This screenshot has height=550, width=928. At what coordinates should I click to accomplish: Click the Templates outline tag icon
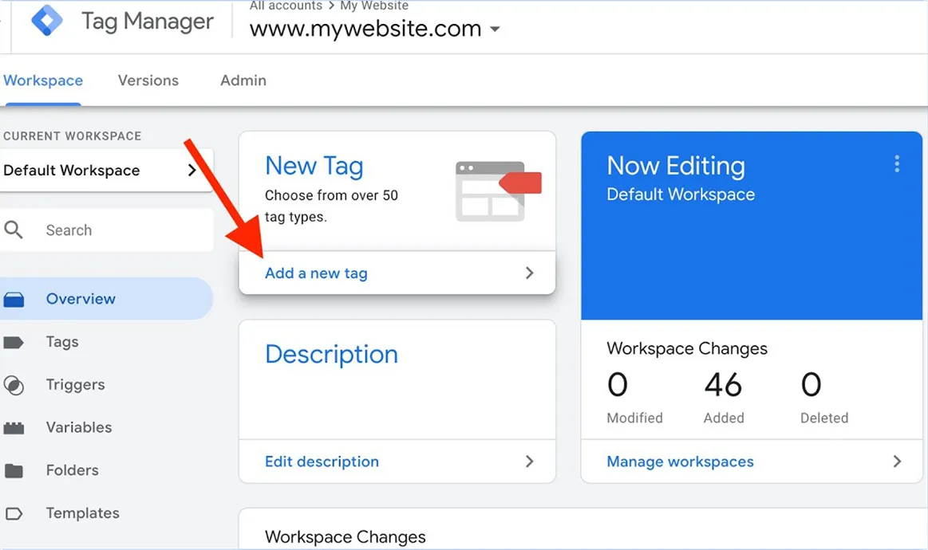(14, 513)
